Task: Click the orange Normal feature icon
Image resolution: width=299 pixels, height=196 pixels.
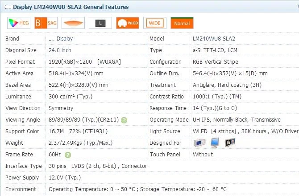Action: click(182, 23)
